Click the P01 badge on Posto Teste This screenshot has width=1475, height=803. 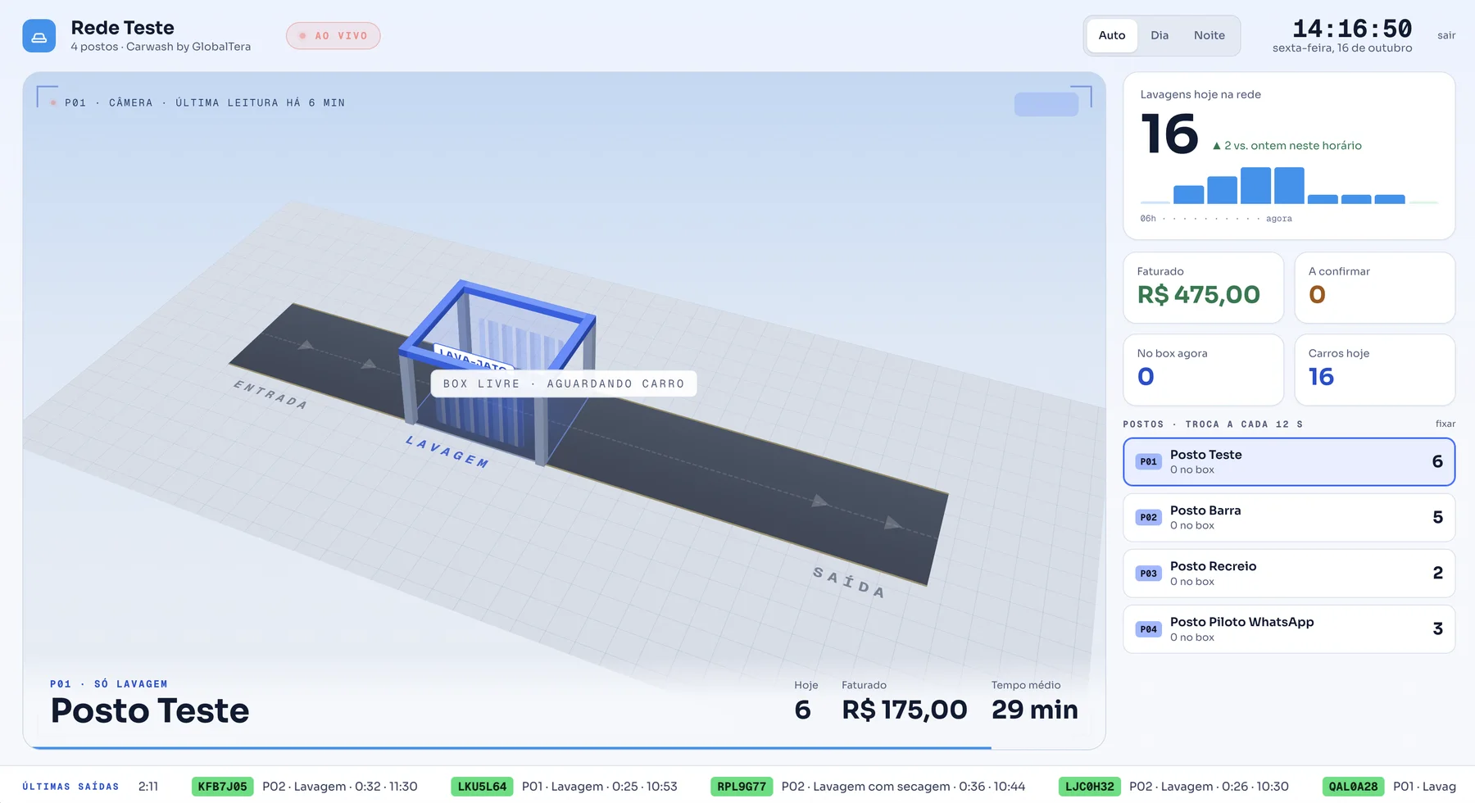(x=1149, y=461)
